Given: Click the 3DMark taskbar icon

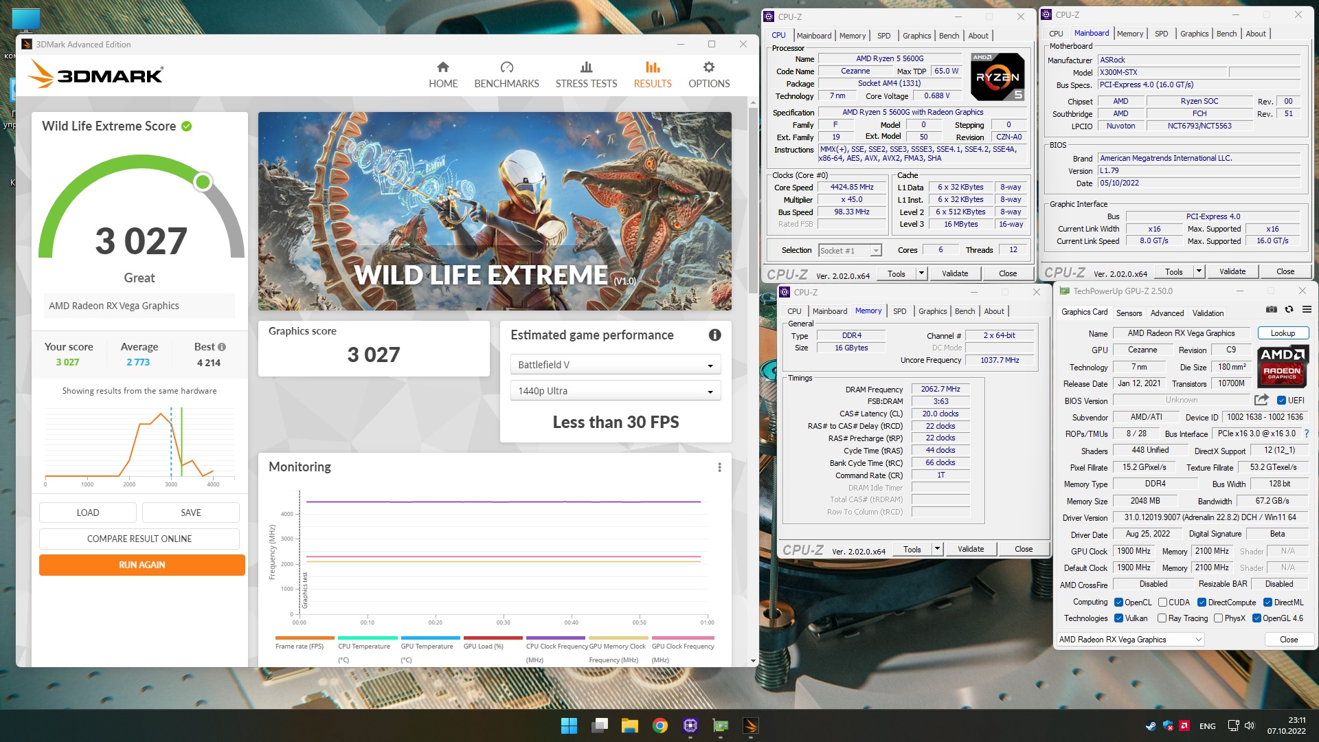Looking at the screenshot, I should click(x=750, y=726).
